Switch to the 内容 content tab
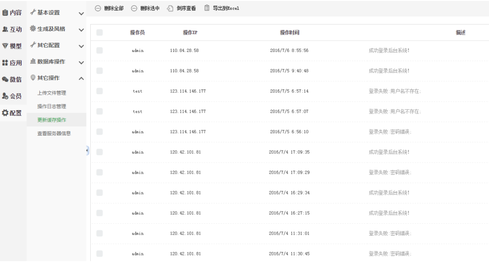 point(12,13)
